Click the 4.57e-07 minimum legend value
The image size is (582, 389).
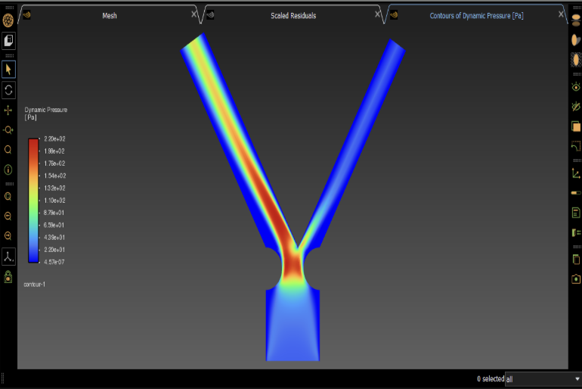54,262
